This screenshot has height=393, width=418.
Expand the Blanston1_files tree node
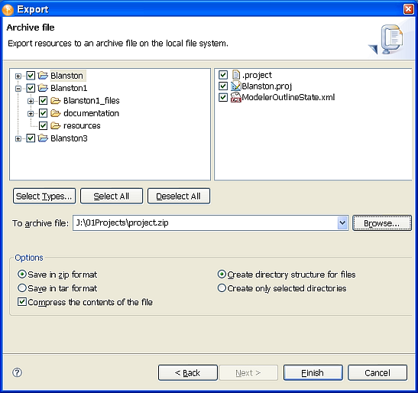31,101
